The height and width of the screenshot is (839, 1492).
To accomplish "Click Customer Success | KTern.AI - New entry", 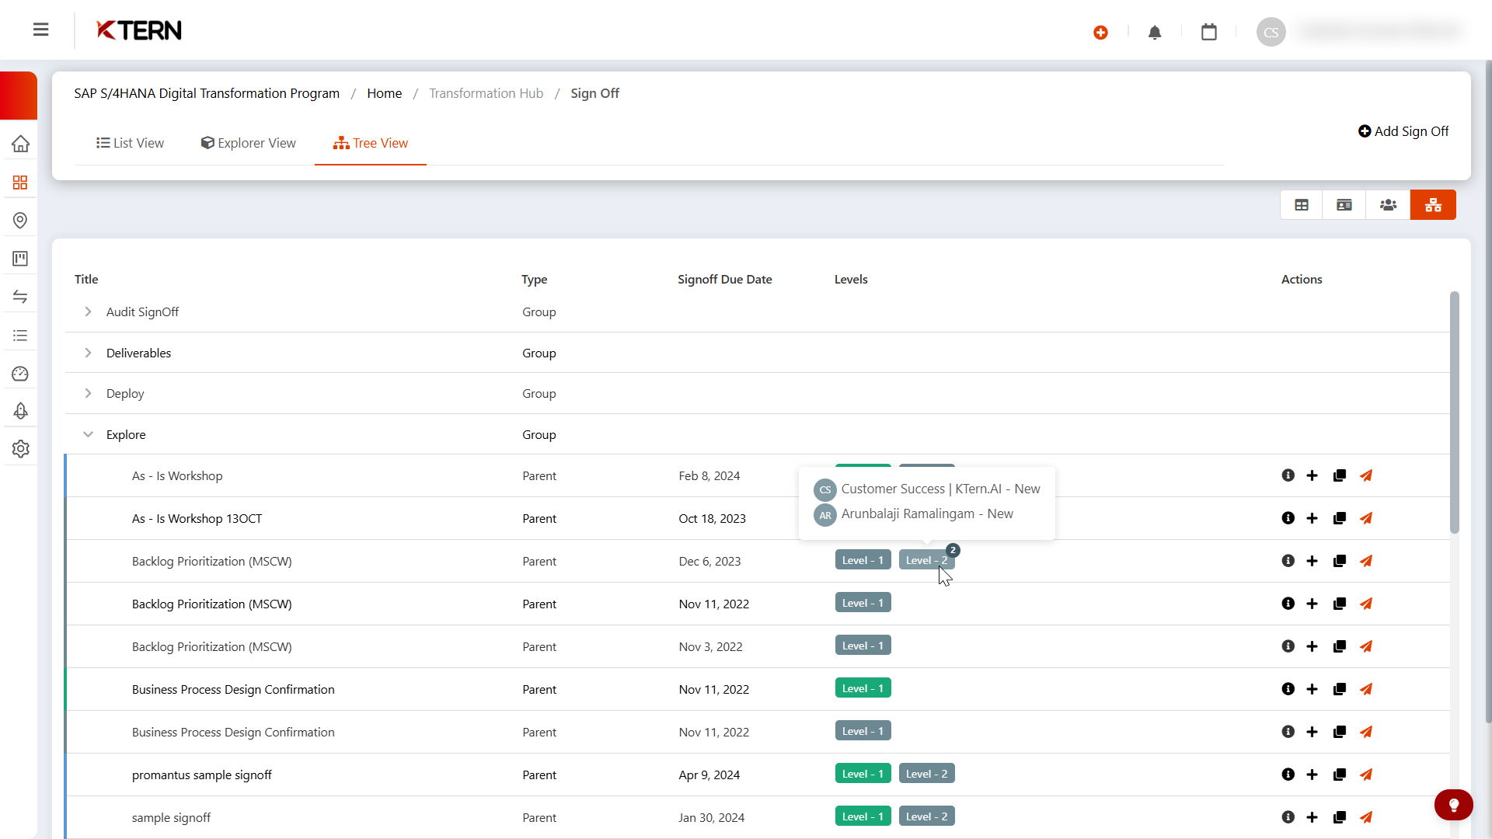I will coord(927,489).
